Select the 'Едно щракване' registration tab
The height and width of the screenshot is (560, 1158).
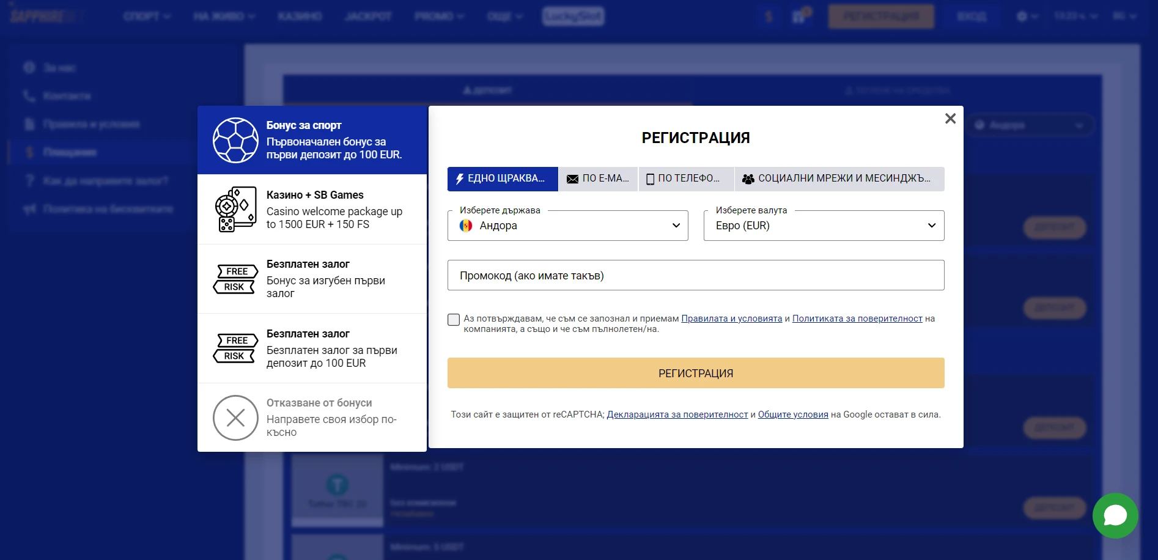click(x=503, y=179)
